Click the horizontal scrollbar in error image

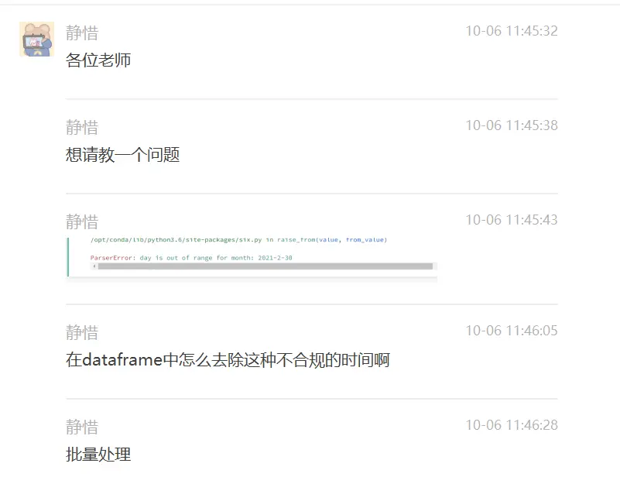point(265,266)
